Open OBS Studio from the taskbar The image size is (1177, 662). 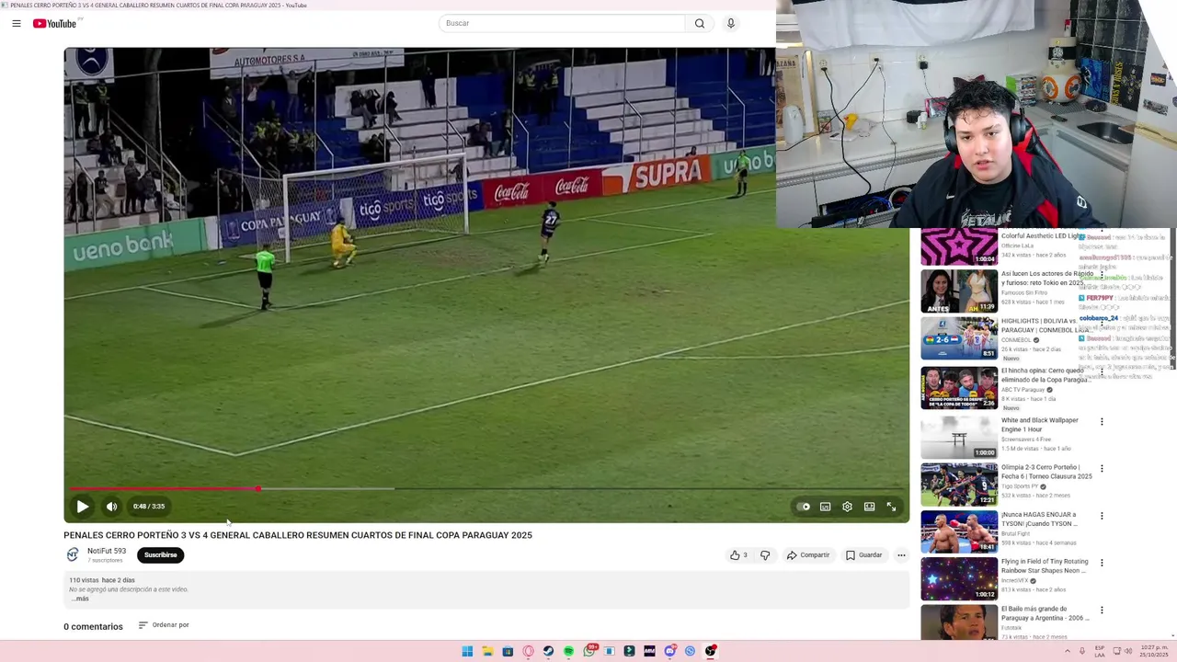tap(710, 651)
